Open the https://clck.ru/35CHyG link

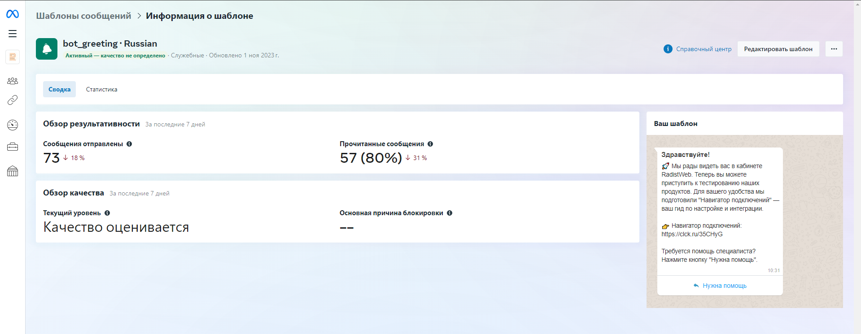pos(692,234)
